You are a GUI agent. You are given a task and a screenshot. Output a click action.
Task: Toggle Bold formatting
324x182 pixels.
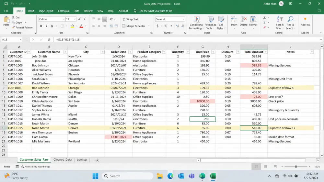coord(41,26)
